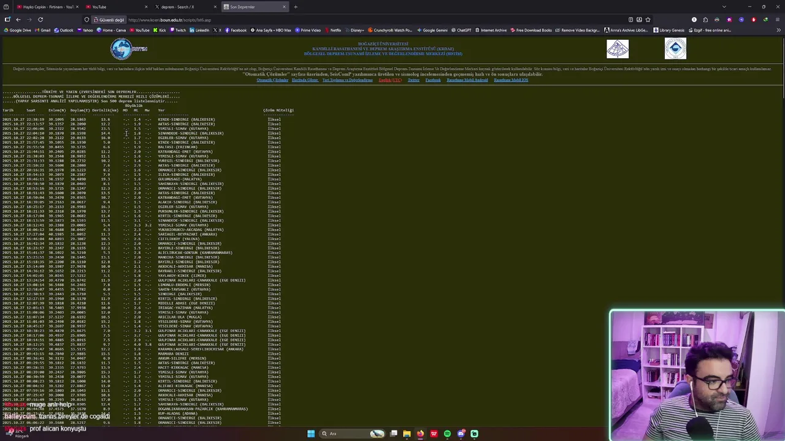Open the Windows Start button on taskbar
Viewport: 785px width, 441px height.
point(311,434)
